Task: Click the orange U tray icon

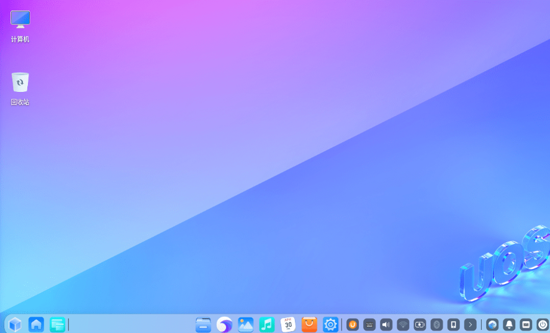Action: (353, 324)
